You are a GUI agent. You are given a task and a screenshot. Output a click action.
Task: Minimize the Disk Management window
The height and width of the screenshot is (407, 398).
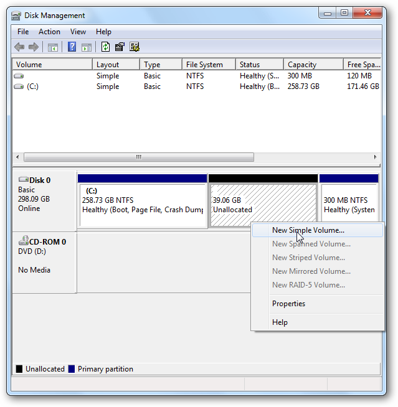coord(328,12)
